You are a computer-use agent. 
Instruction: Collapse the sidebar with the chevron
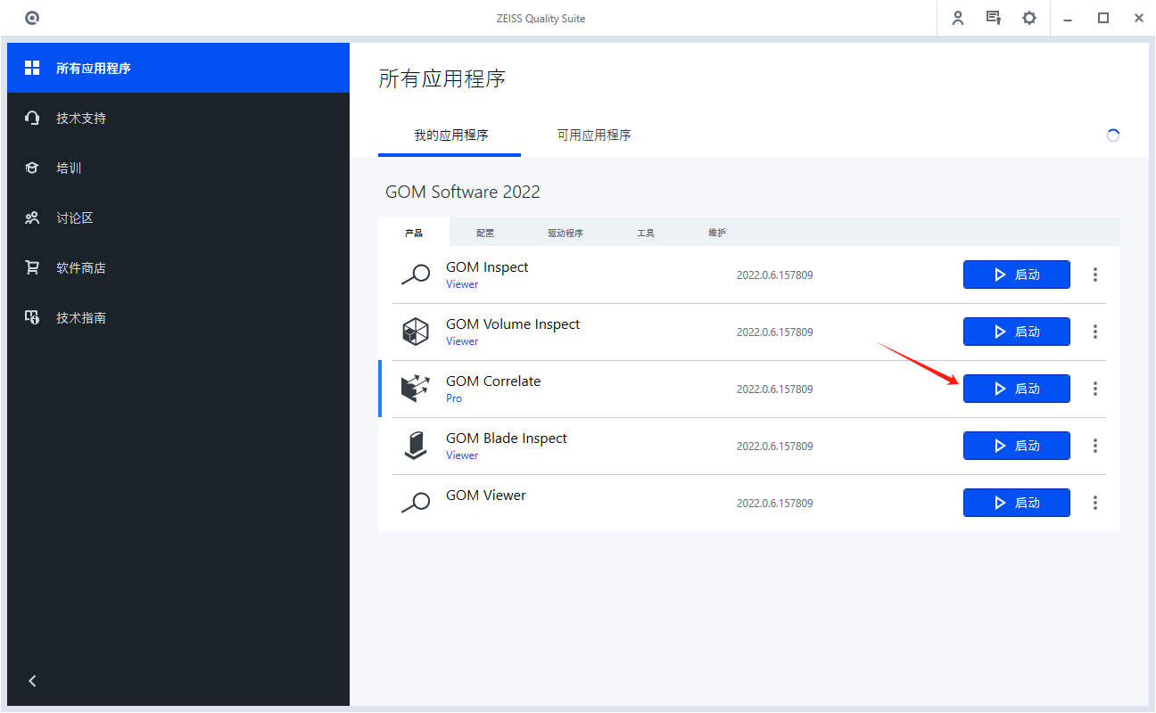point(32,680)
